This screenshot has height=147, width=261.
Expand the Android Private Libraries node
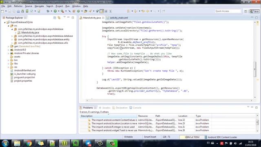point(9,53)
